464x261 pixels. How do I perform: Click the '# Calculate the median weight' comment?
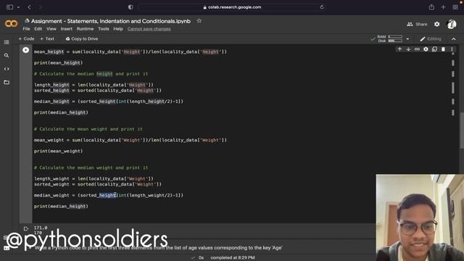click(x=91, y=167)
